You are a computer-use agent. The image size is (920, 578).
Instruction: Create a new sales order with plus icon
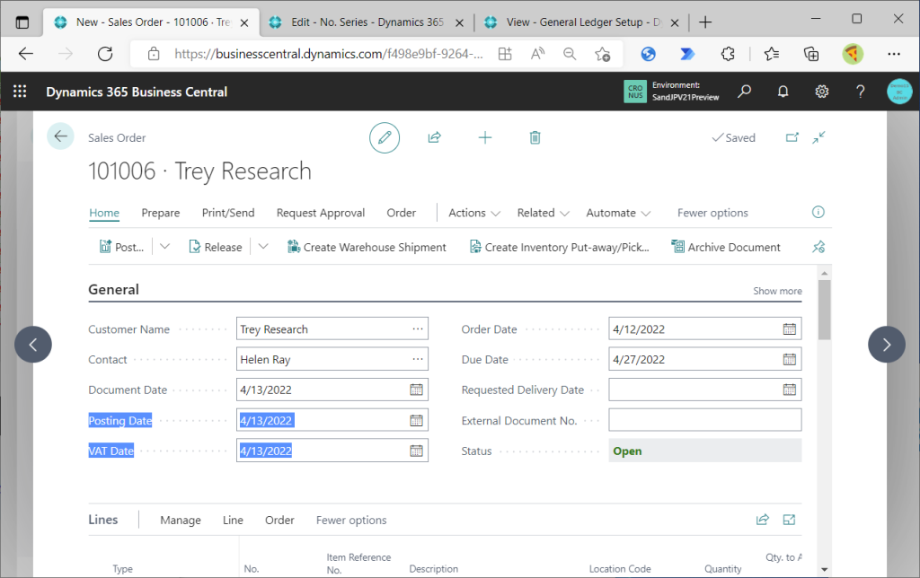click(x=485, y=137)
